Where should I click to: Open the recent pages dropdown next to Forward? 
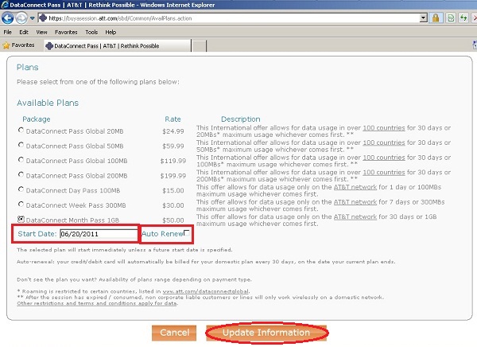tap(32, 18)
